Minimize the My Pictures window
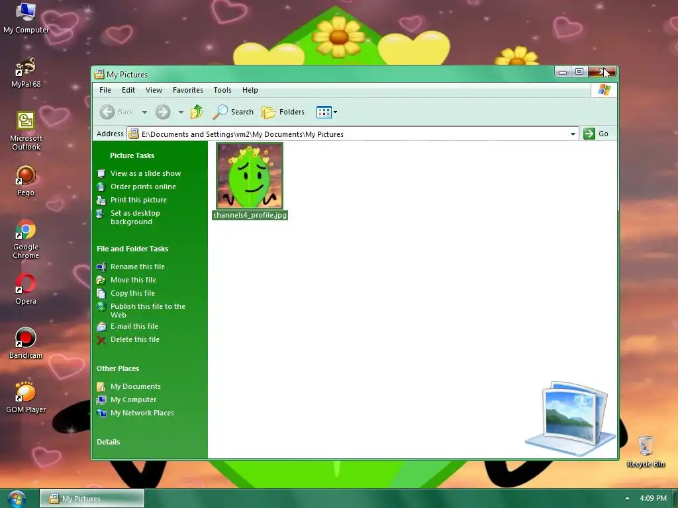The image size is (678, 508). (563, 72)
